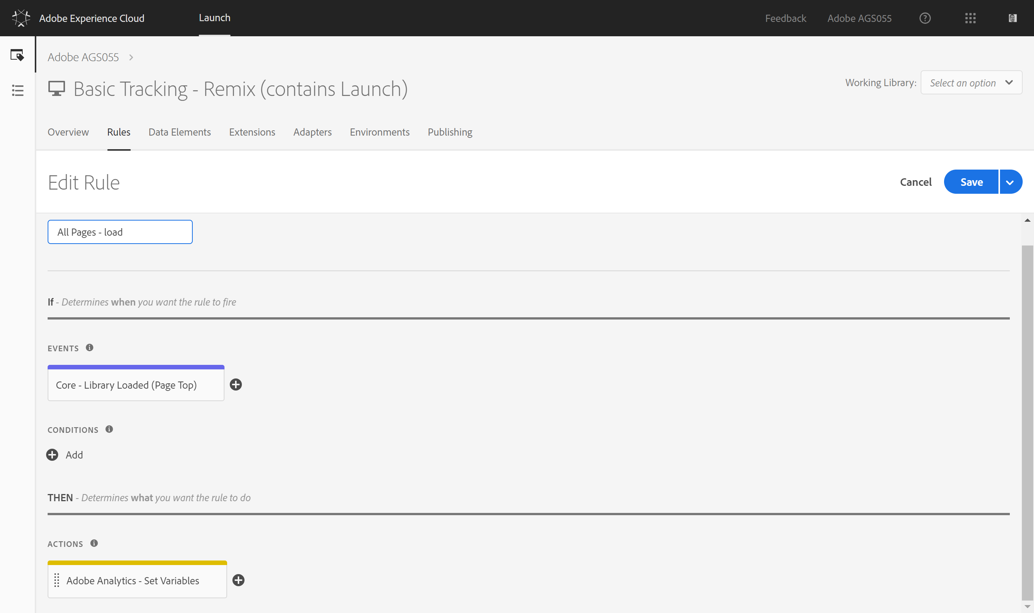Switch to the Data Elements tab
The height and width of the screenshot is (613, 1034).
click(180, 132)
